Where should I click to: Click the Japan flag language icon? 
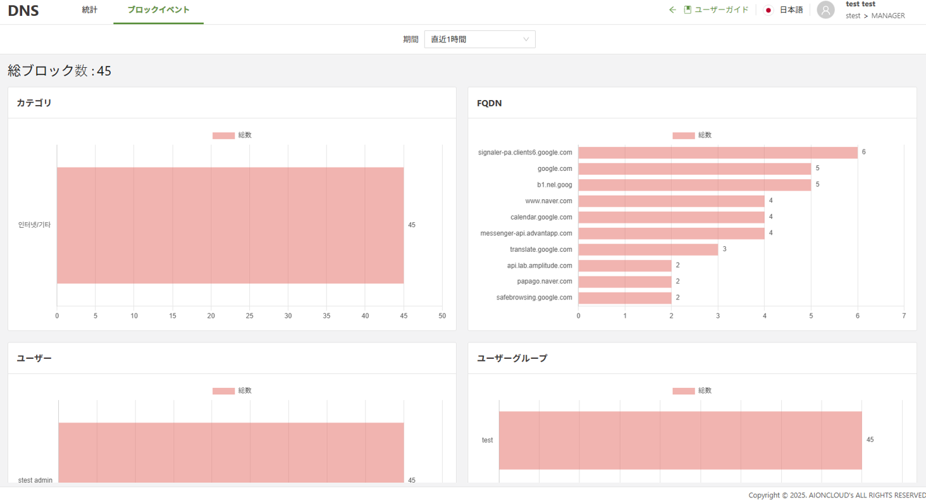pos(769,10)
